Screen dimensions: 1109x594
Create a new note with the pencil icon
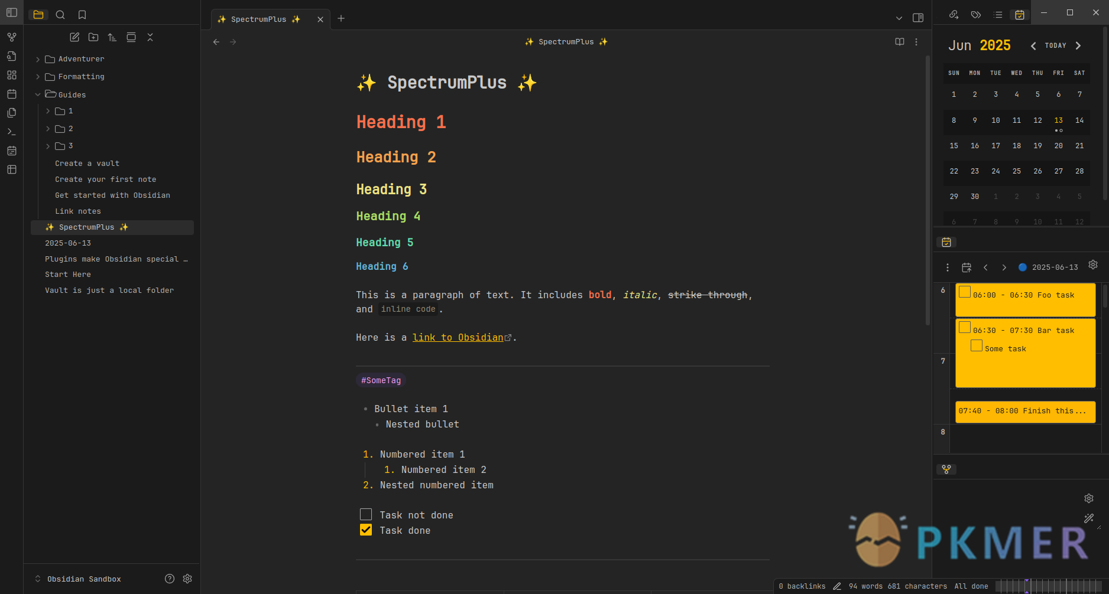(x=74, y=37)
